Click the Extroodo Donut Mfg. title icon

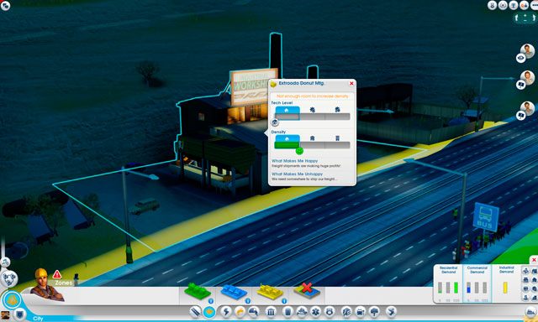pyautogui.click(x=273, y=84)
